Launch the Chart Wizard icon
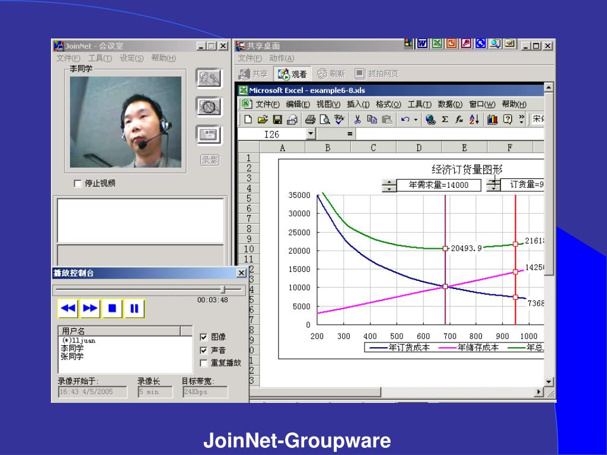 (x=493, y=120)
